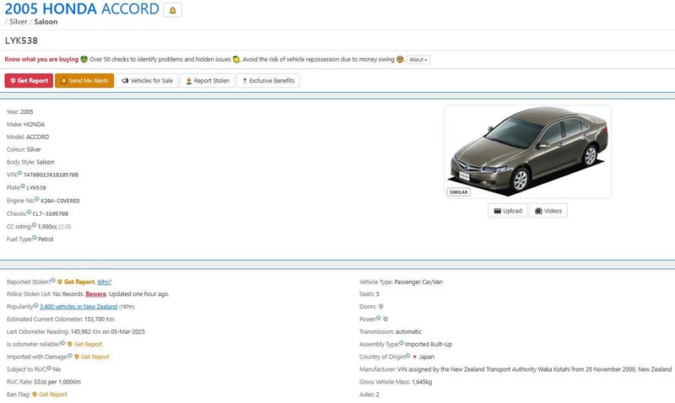Click the info icon beside Chassis
The image size is (675, 403).
(29, 212)
